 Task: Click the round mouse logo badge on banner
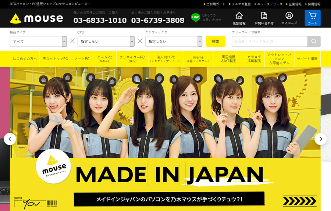53,167
